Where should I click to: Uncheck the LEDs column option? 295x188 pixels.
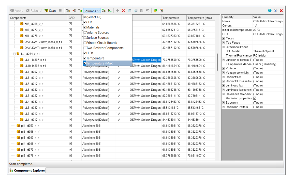click(85, 53)
